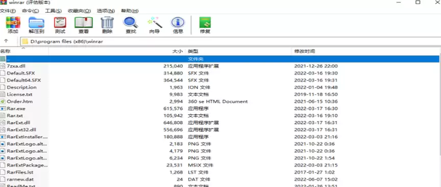Go up one folder with the arrow
Image resolution: width=441 pixels, height=187 pixels.
pos(6,41)
